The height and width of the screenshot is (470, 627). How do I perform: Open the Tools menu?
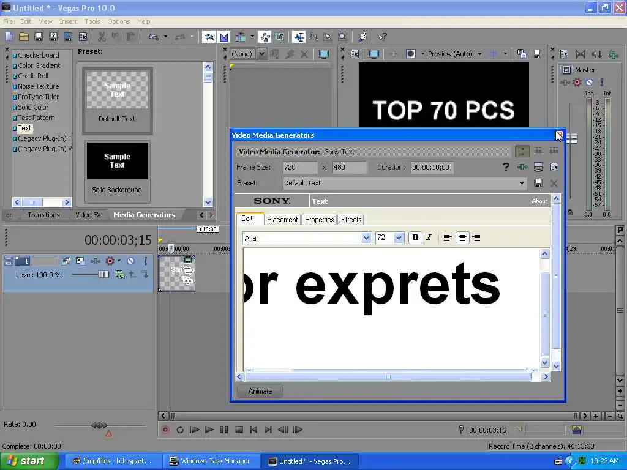[x=92, y=21]
